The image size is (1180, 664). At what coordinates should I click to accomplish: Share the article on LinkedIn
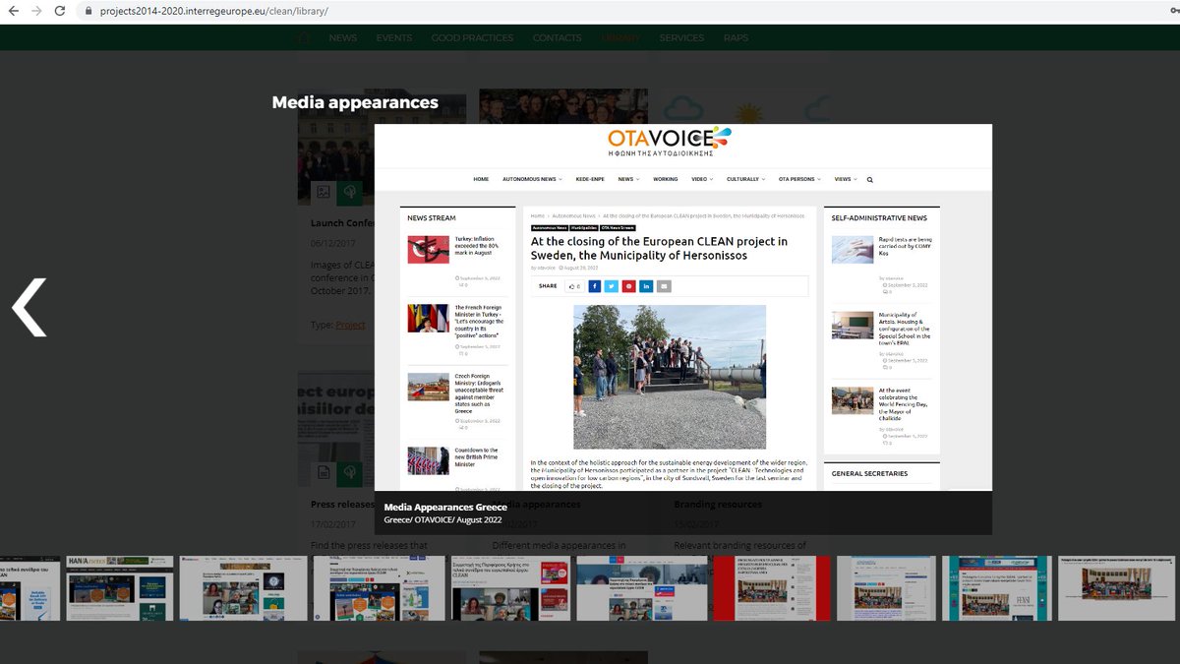point(646,286)
